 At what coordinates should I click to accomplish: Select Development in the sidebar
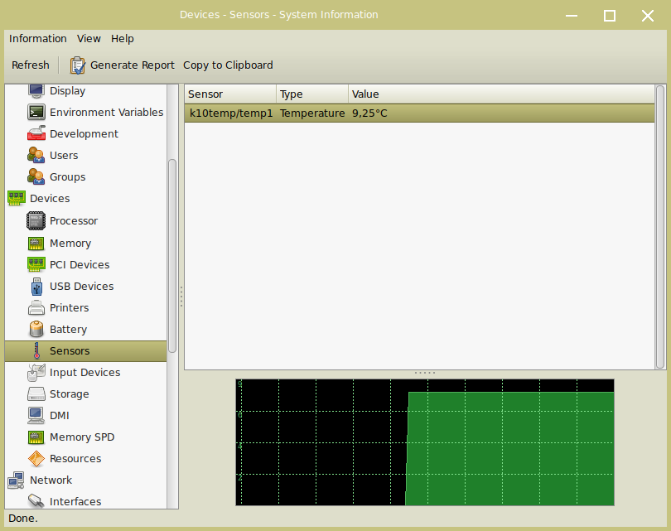tap(84, 133)
